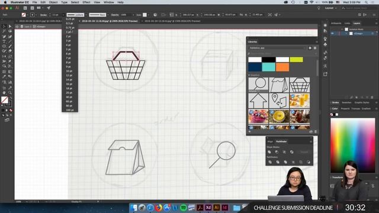Open the Effect menu
This screenshot has width=379, height=213.
86,2
